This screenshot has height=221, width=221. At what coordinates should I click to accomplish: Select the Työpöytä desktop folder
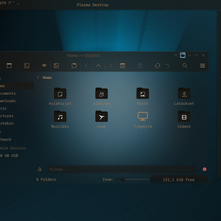tap(143, 119)
